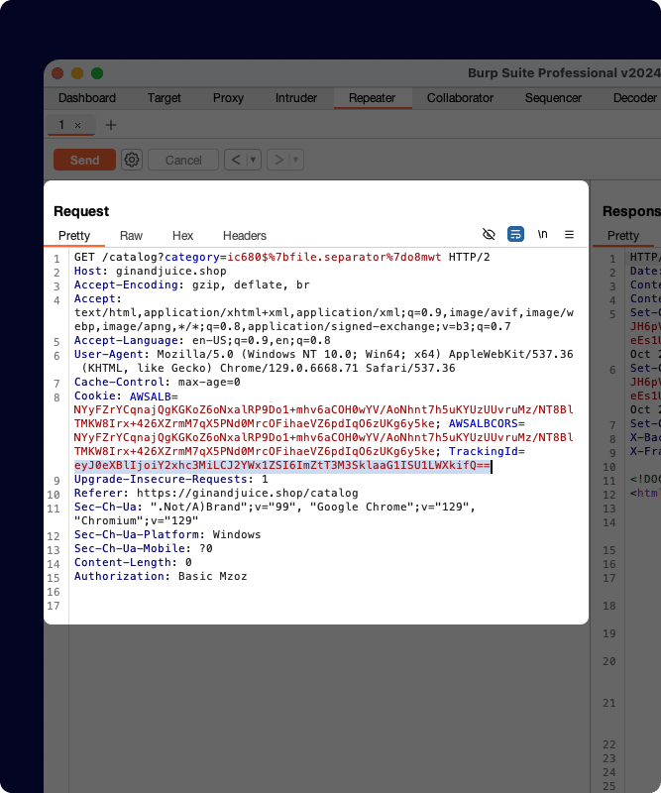Toggle showing non-printable \n characters
661x793 pixels.
(542, 235)
